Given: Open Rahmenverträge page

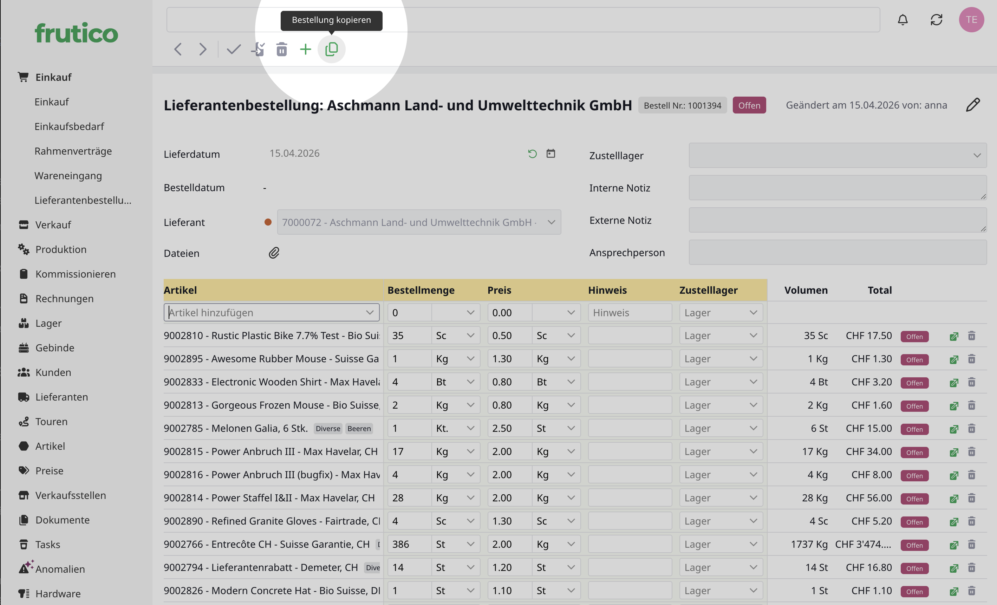Looking at the screenshot, I should click(73, 151).
